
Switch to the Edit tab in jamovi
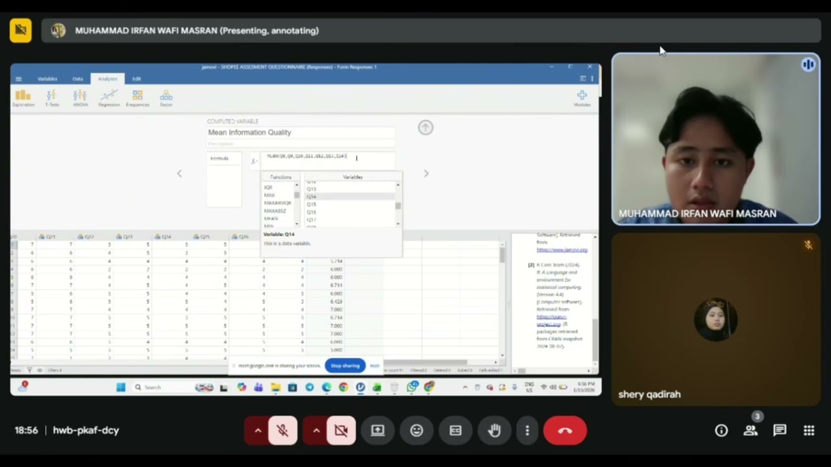click(136, 79)
